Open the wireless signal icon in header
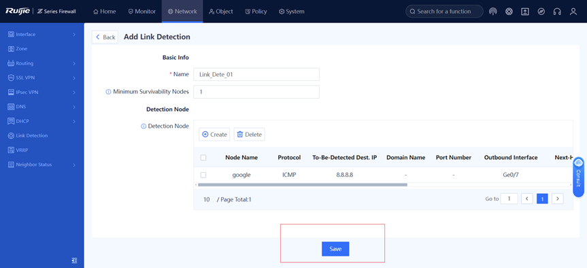Viewport: 587px width, 268px height. click(493, 12)
